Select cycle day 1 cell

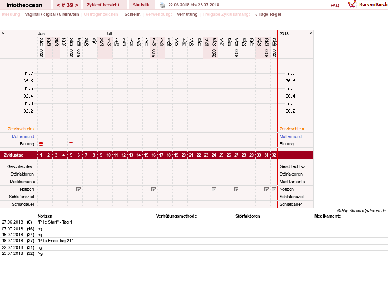(x=41, y=155)
